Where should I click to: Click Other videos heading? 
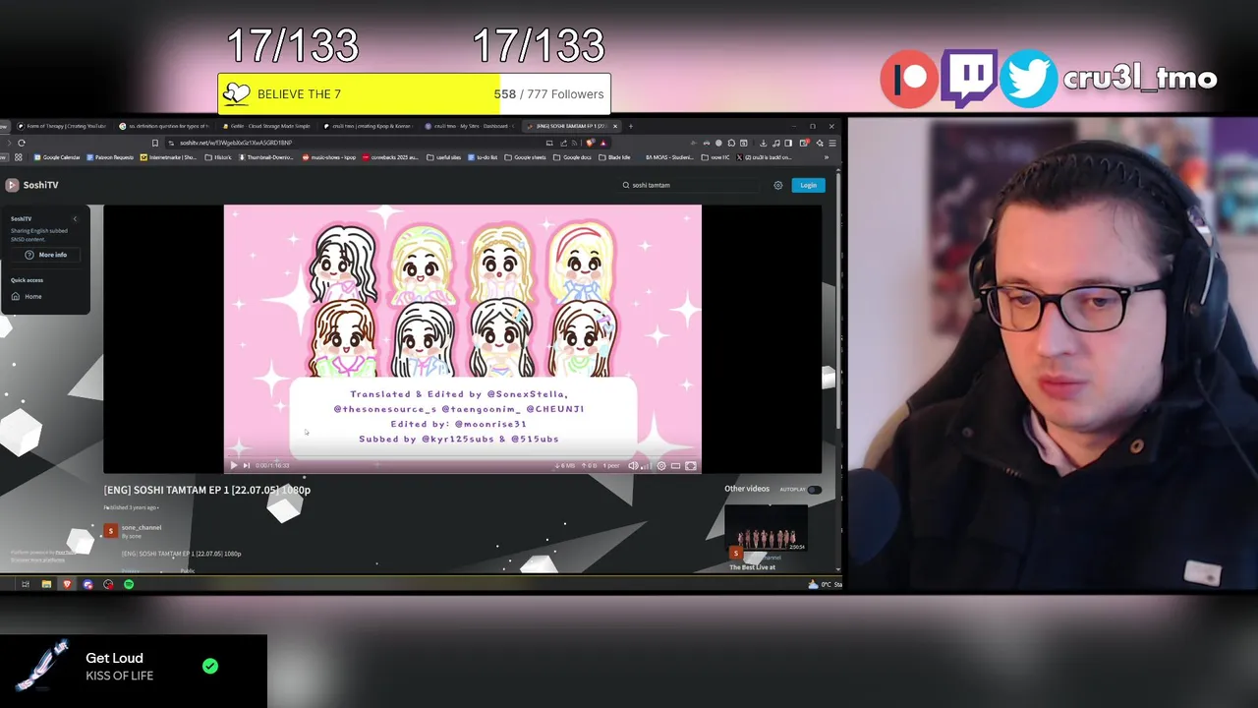(747, 489)
